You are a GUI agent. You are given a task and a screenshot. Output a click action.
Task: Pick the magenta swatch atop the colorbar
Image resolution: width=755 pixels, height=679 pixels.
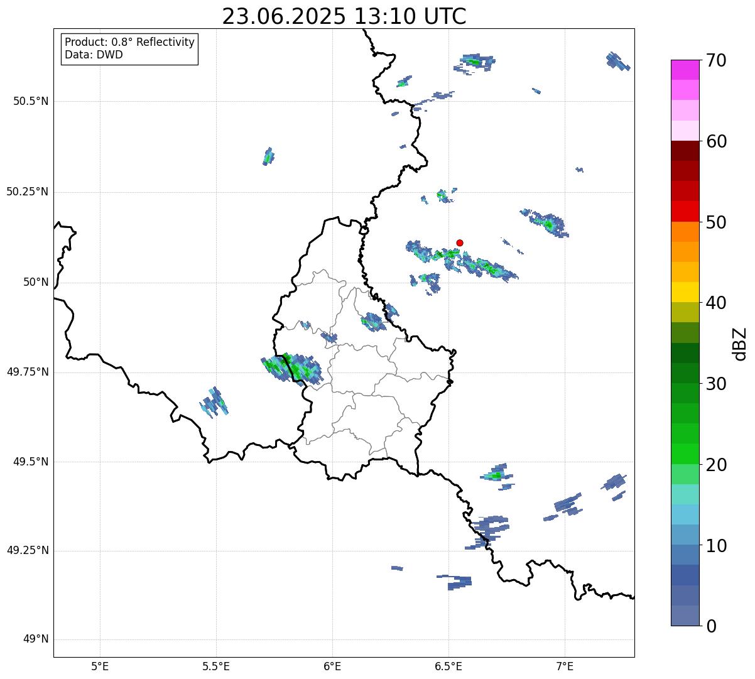(685, 70)
